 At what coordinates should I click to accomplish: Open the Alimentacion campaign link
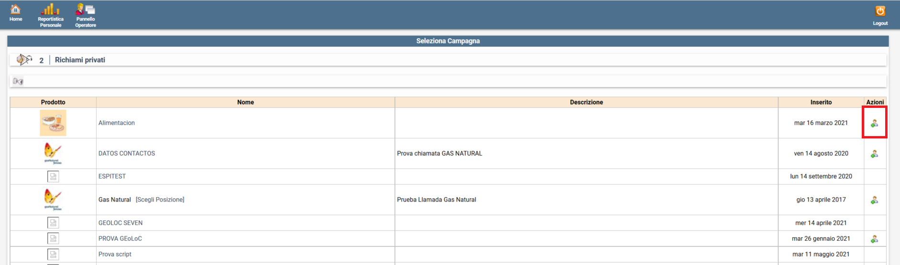117,123
